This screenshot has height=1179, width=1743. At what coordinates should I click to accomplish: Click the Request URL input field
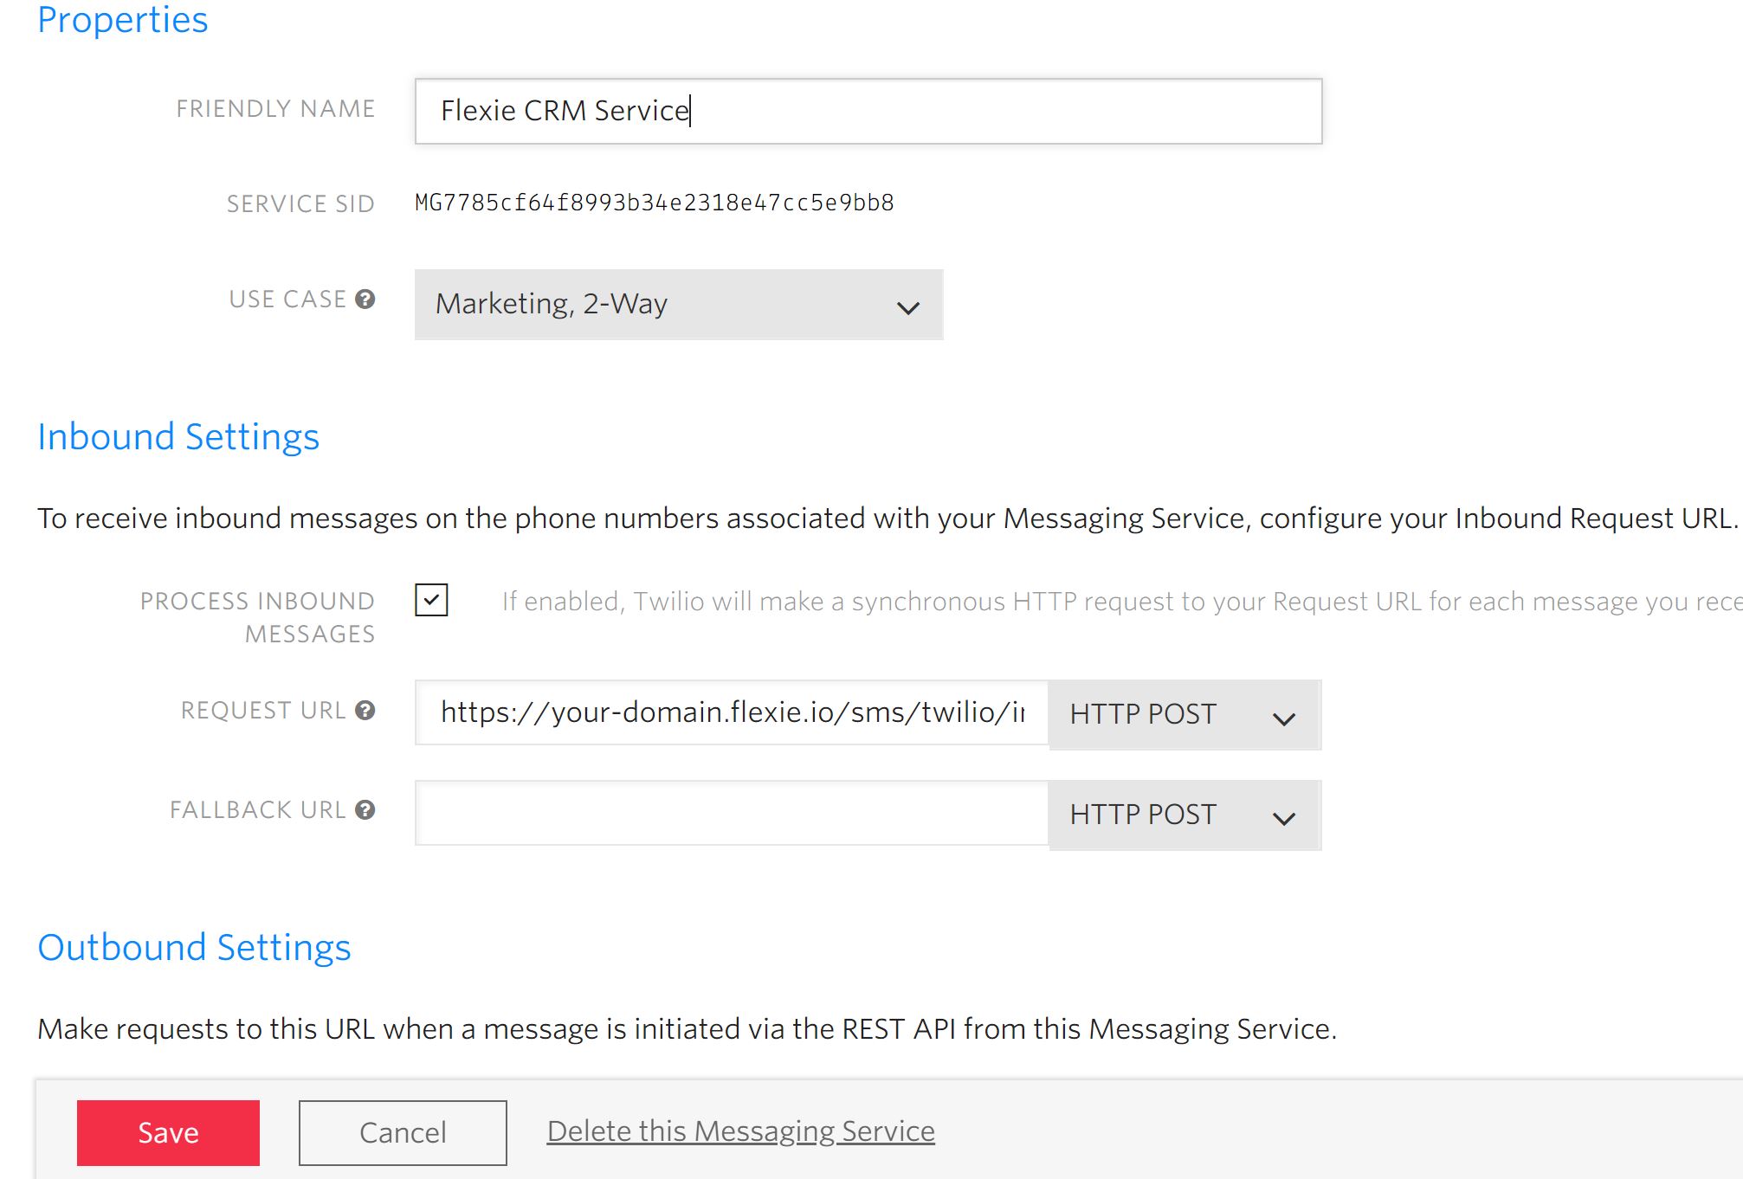point(732,712)
